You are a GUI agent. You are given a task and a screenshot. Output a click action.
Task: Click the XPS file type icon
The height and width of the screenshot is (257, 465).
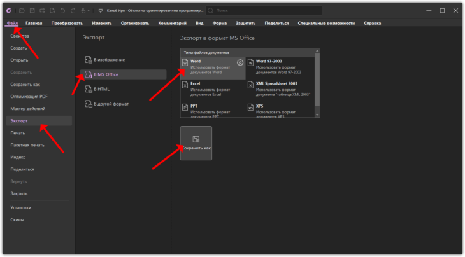pos(250,107)
